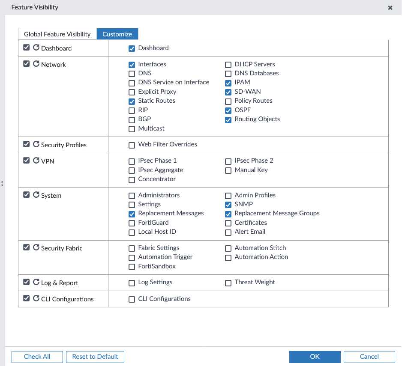
Task: Disable the Replacement Messages checkbox
Action: tap(132, 214)
